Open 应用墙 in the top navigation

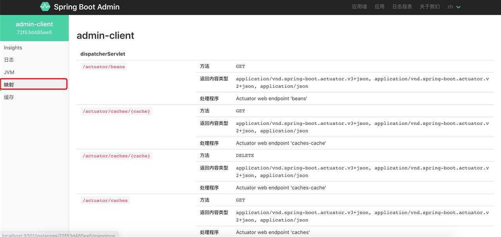359,7
